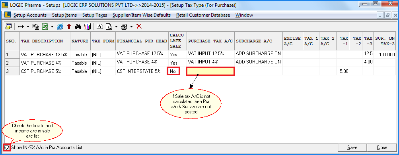Click the bar chart icon
The height and width of the screenshot is (155, 399).
click(x=88, y=27)
